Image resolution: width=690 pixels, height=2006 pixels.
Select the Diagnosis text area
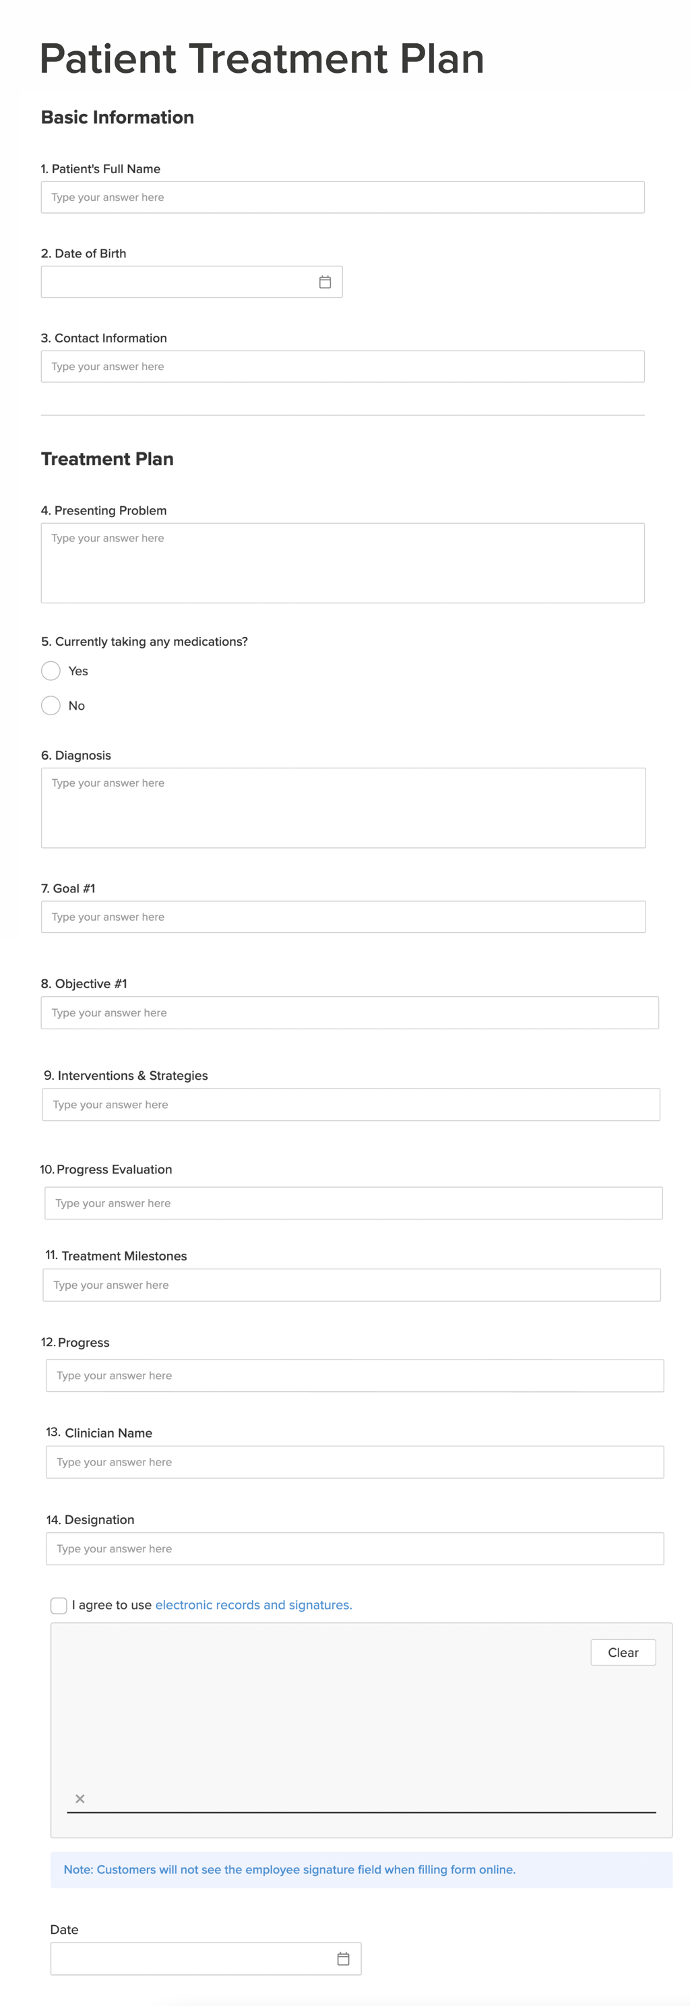[x=343, y=808]
